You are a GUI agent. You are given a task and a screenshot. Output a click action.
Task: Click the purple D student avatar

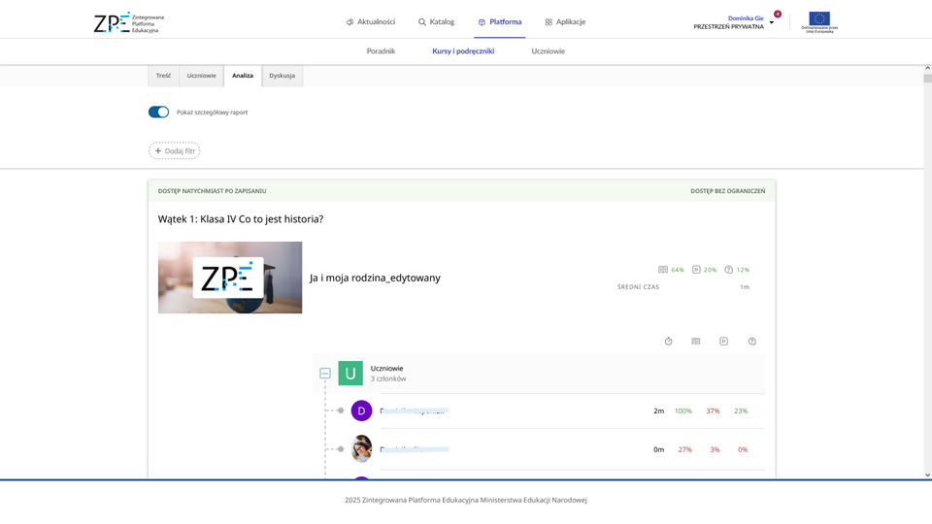(x=361, y=410)
